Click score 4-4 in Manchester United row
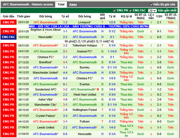 click(x=65, y=73)
